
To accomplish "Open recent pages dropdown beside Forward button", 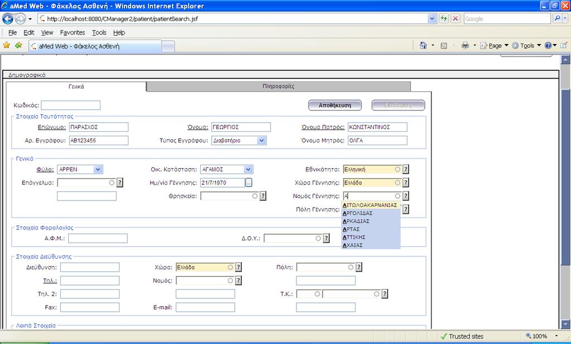I will (30, 19).
